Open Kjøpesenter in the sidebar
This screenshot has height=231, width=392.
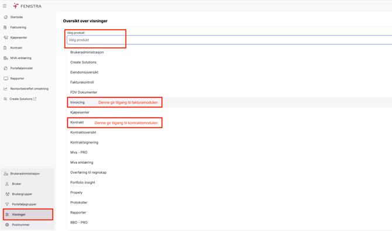click(x=19, y=37)
